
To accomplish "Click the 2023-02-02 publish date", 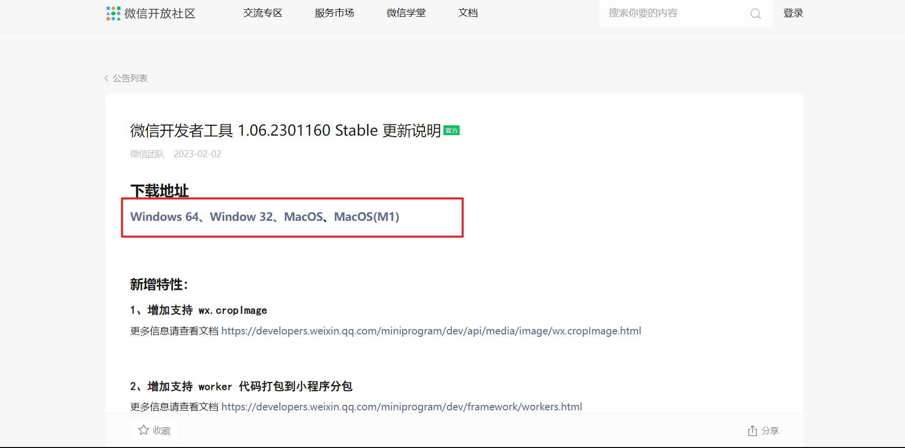I will [197, 154].
